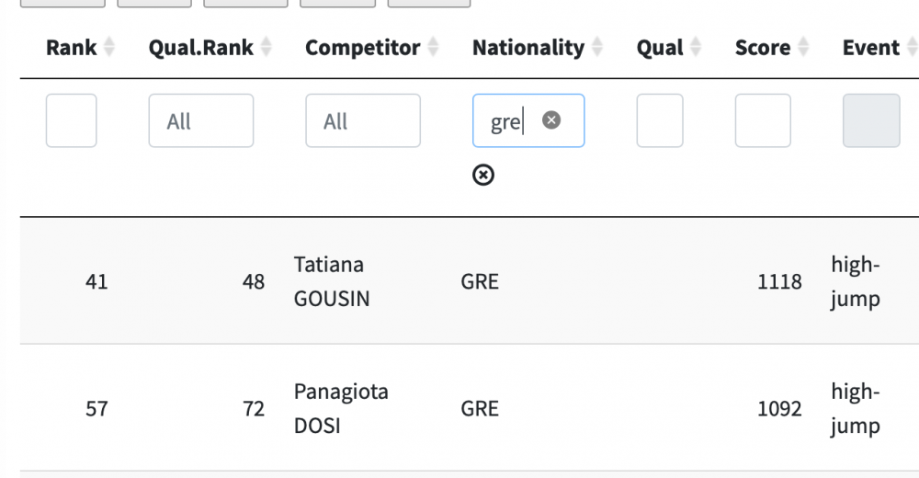Select Panagiota DOSI competitor row

(x=340, y=408)
